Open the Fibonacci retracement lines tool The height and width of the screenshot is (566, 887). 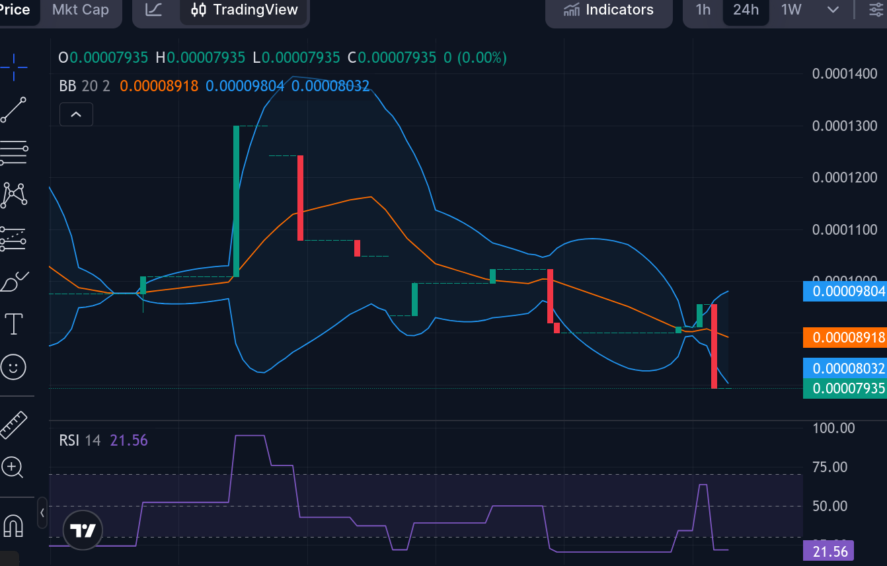tap(13, 153)
